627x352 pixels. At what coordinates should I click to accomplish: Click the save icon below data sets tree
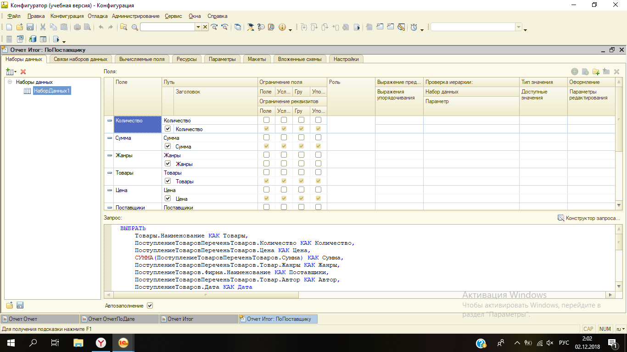20,305
